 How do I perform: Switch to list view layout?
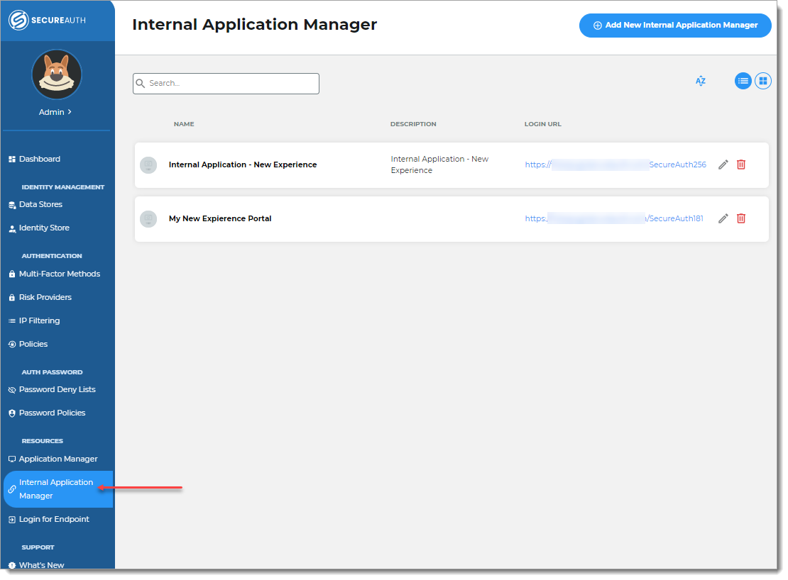tap(743, 81)
